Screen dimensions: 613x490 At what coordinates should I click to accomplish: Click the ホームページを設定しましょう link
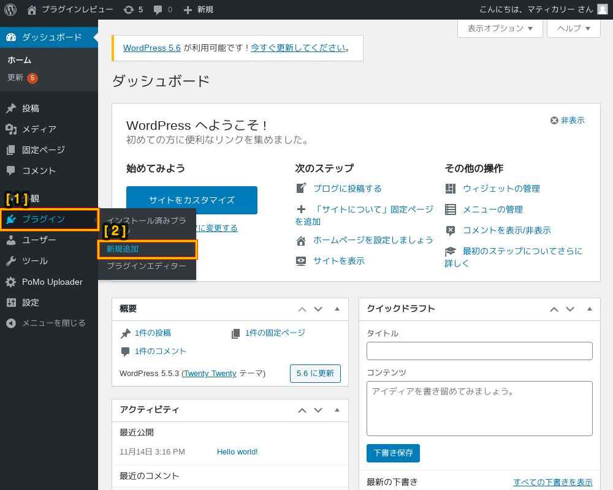(x=373, y=240)
